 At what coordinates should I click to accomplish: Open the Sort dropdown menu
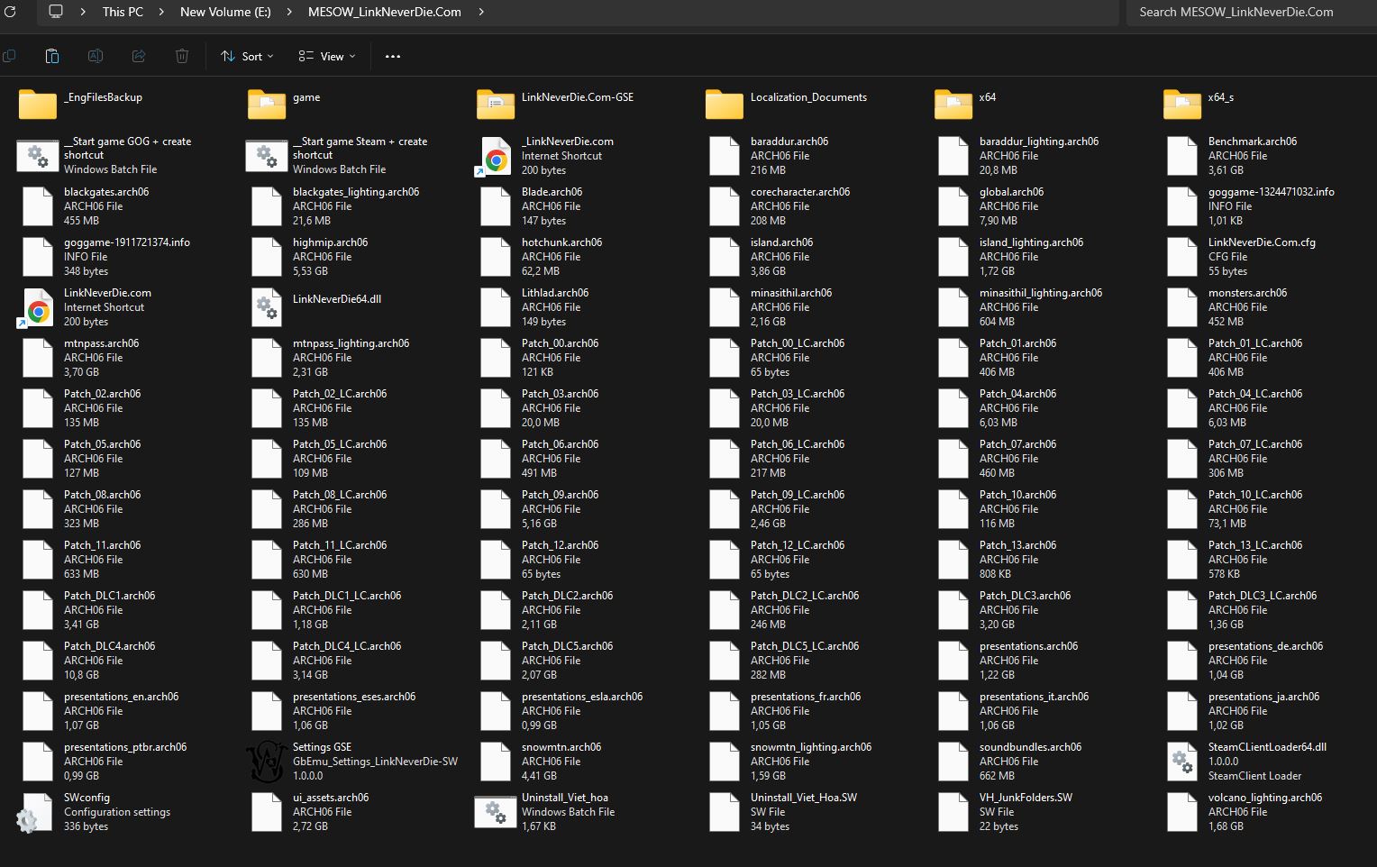tap(247, 56)
